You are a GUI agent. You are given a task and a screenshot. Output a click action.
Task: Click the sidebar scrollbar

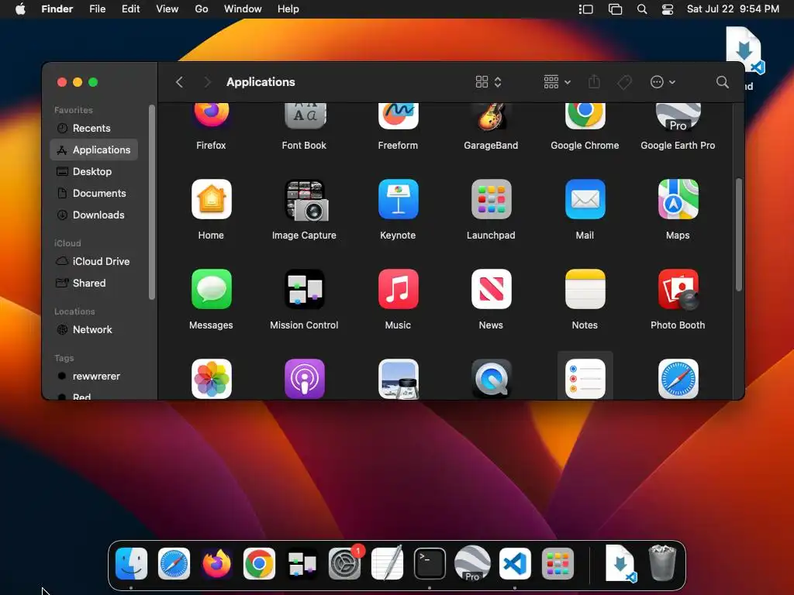[x=151, y=202]
